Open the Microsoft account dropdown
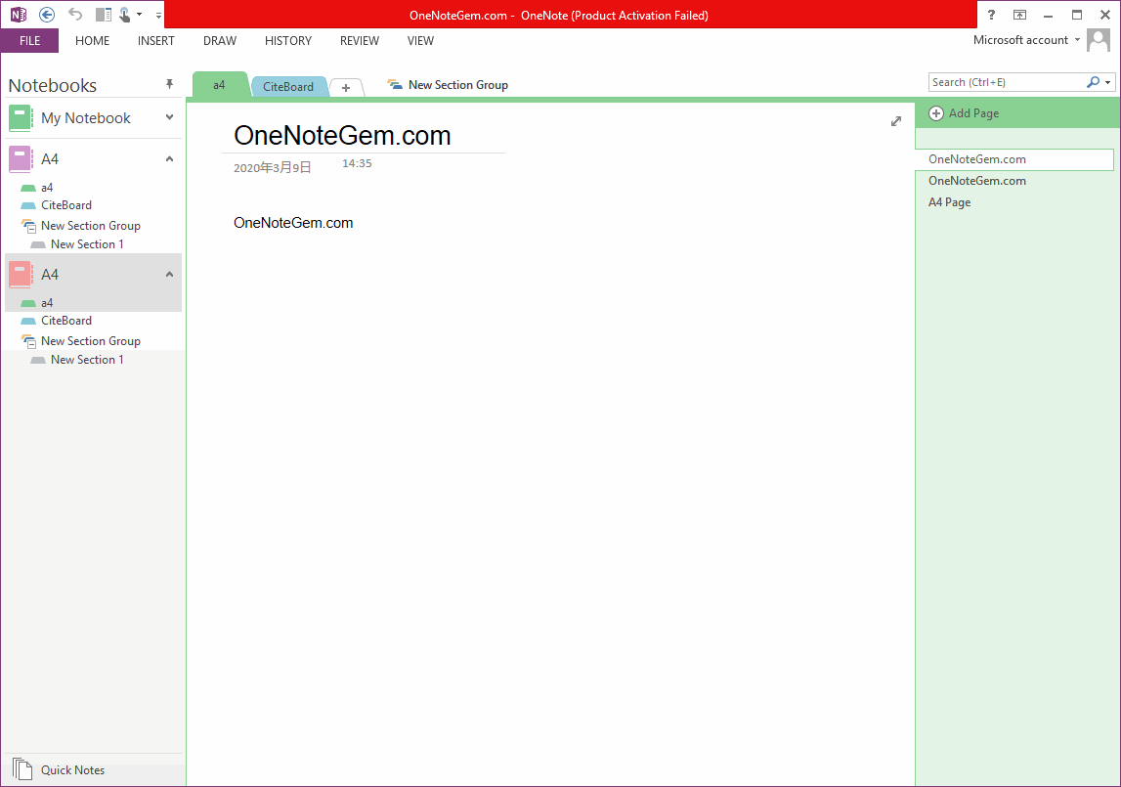This screenshot has width=1121, height=787. click(x=1026, y=40)
